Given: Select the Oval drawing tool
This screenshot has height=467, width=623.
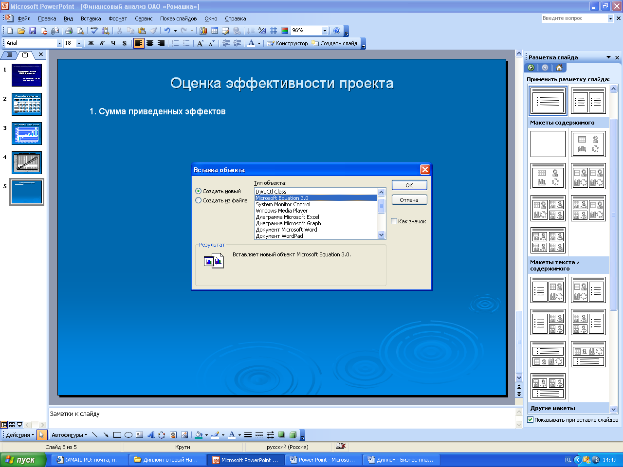Looking at the screenshot, I should (x=128, y=435).
